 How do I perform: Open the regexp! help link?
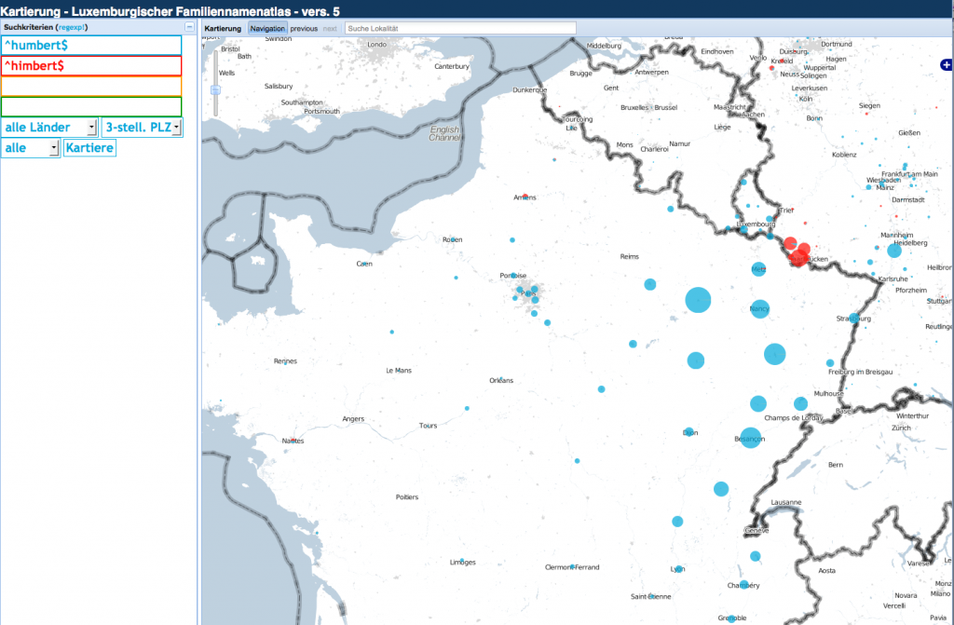(72, 27)
